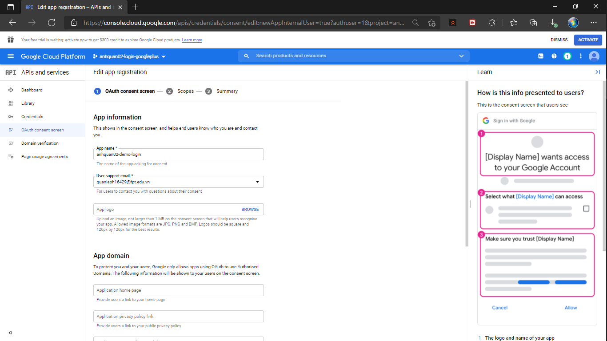
Task: Select OAuth consent screen sidebar item
Action: (x=43, y=130)
